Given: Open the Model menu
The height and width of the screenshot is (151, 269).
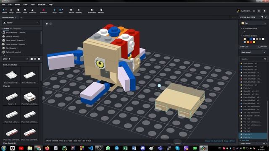Looking at the screenshot, I should coord(17,5).
